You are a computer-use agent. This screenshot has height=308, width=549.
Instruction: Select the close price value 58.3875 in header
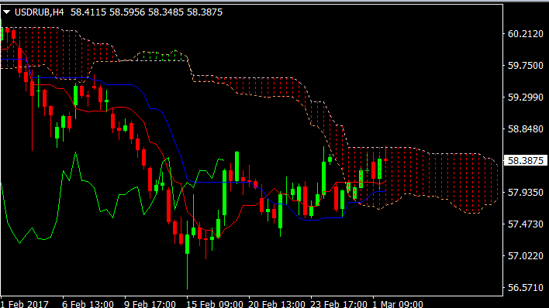click(x=205, y=12)
